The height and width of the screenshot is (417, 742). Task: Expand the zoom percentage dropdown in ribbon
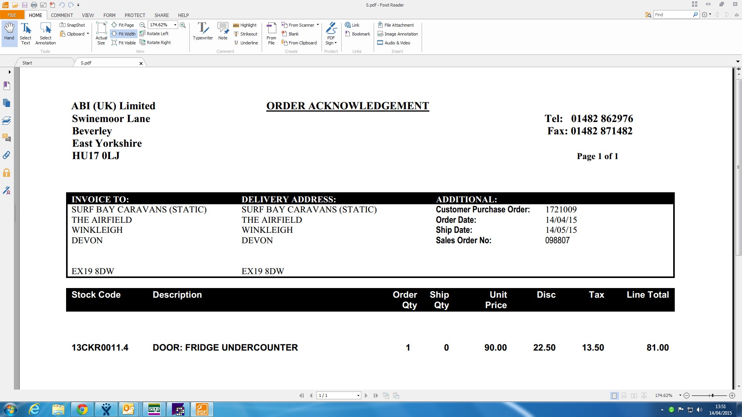(x=175, y=25)
